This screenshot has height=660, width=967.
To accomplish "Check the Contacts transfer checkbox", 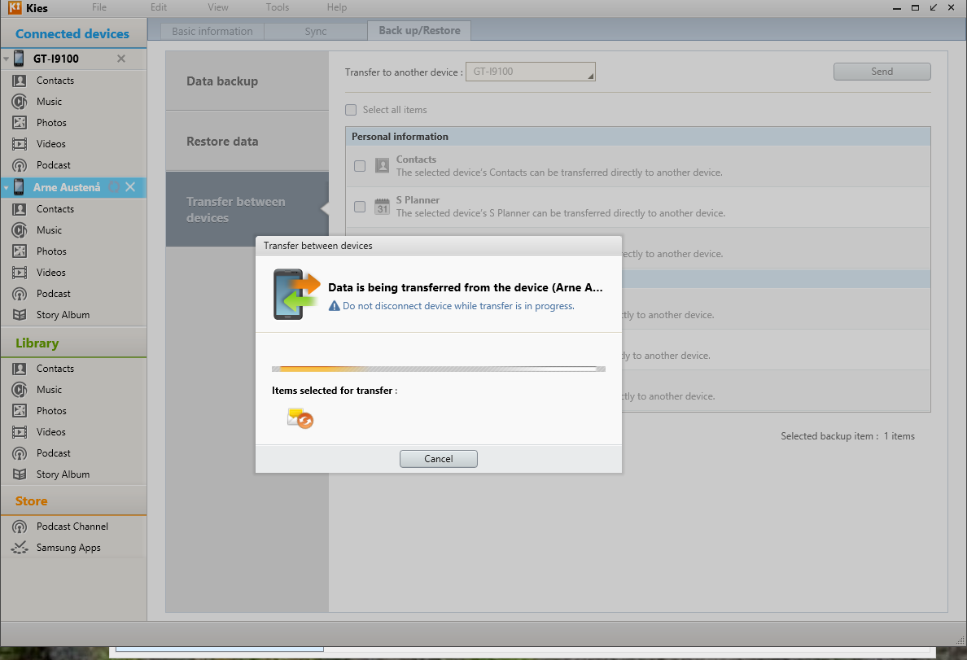I will (360, 166).
